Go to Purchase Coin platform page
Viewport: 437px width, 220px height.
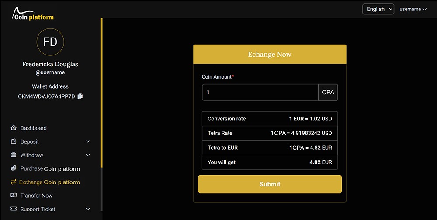pos(50,168)
